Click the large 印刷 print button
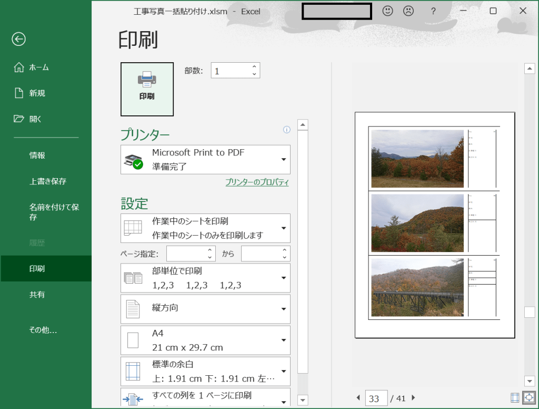 (147, 89)
